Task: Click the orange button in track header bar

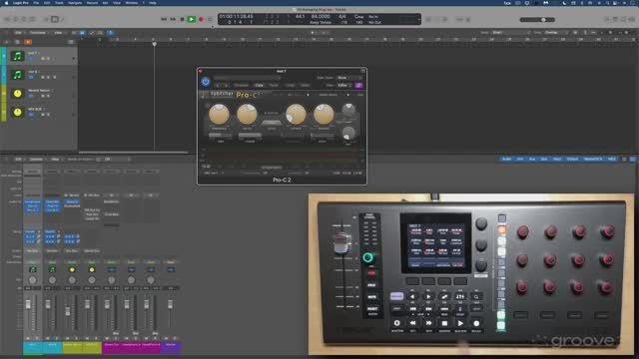Action: point(28,42)
